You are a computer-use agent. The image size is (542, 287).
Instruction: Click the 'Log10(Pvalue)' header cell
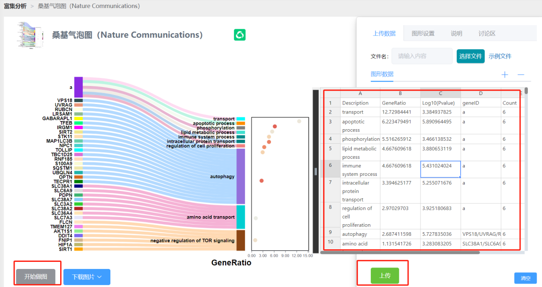(441, 103)
